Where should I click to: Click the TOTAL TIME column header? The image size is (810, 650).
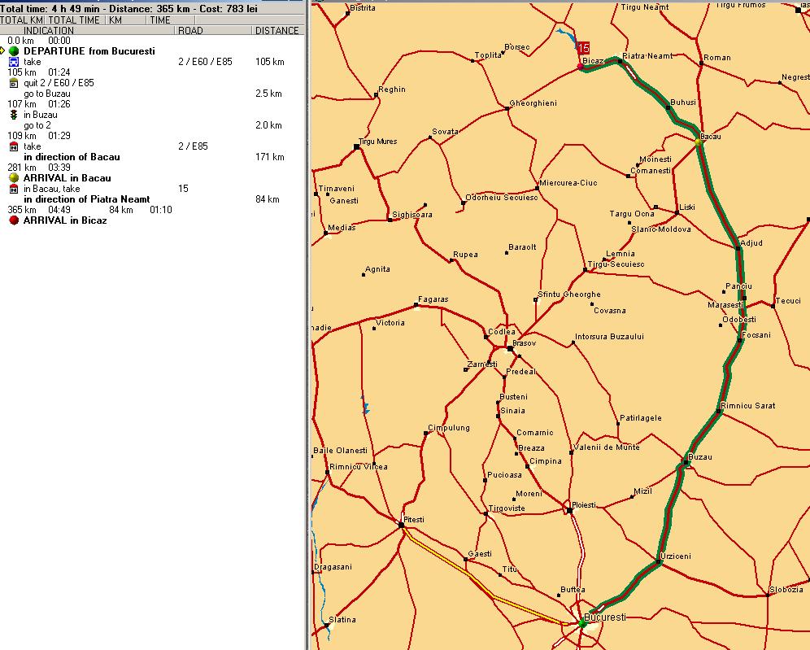(x=74, y=20)
